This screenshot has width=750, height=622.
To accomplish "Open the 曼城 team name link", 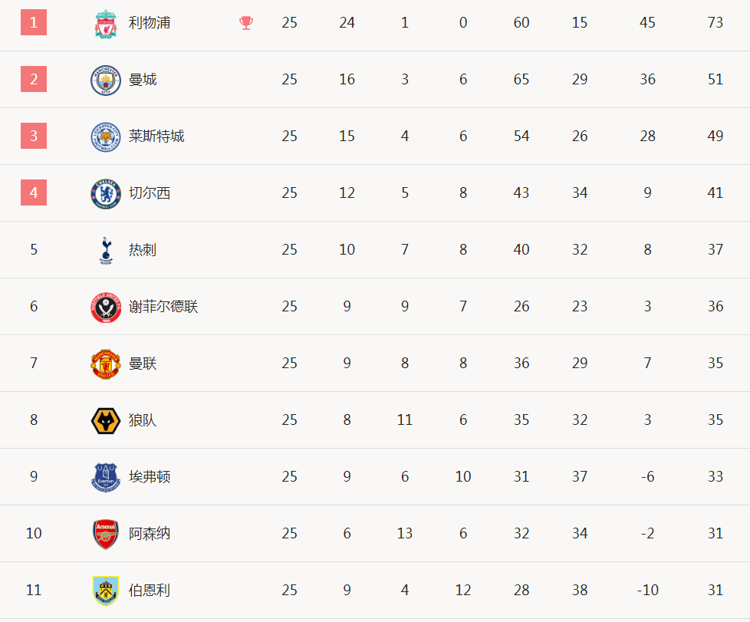I will click(143, 80).
